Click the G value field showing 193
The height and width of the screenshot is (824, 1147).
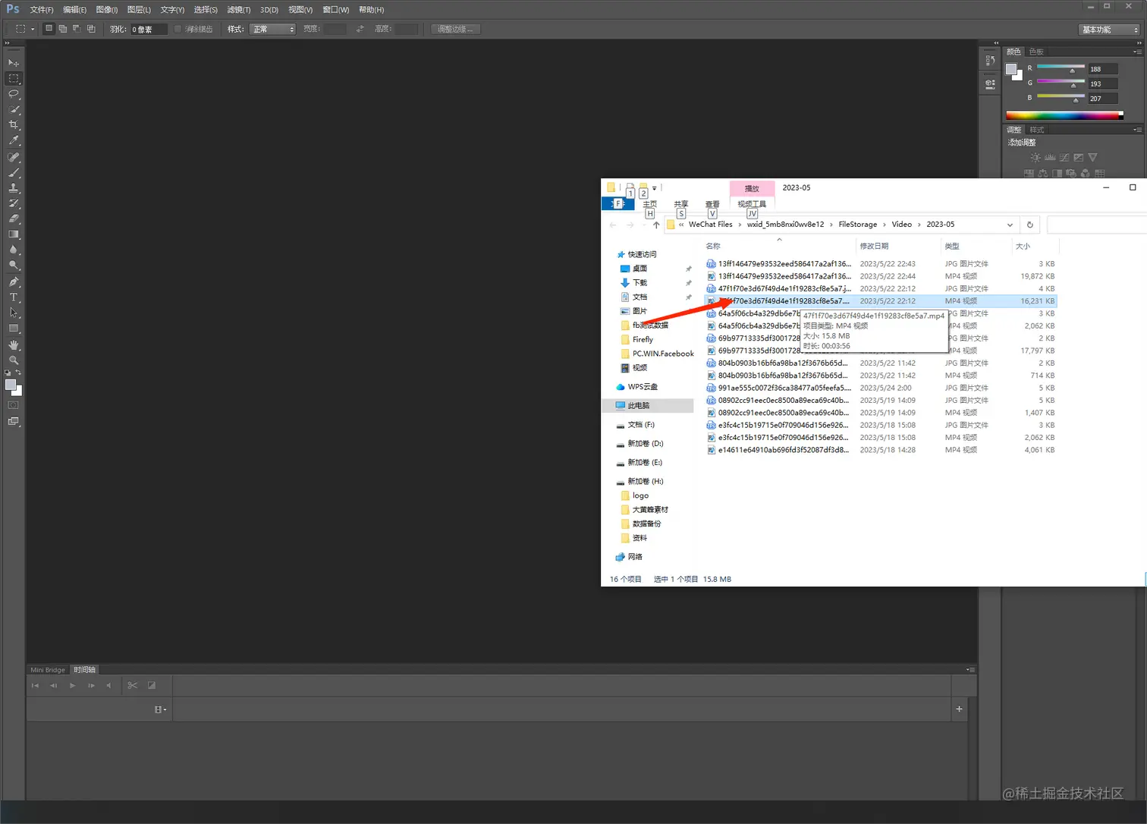point(1103,83)
